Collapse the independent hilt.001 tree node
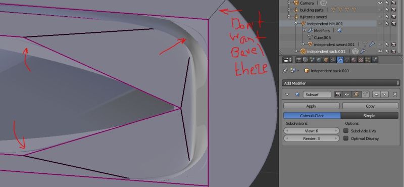The image size is (404, 187). (x=295, y=24)
